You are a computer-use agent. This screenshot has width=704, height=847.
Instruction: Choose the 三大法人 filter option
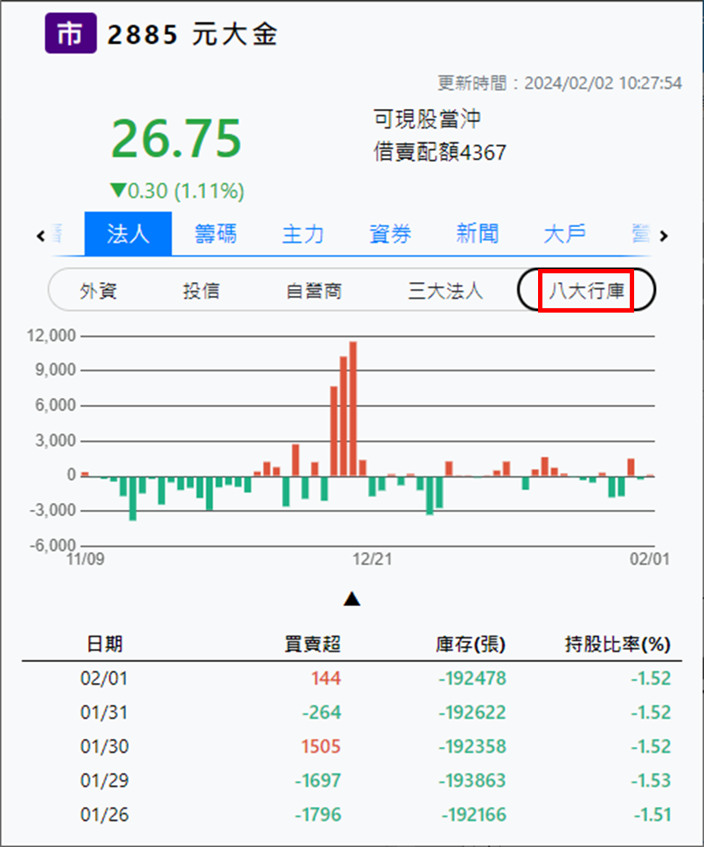(445, 291)
